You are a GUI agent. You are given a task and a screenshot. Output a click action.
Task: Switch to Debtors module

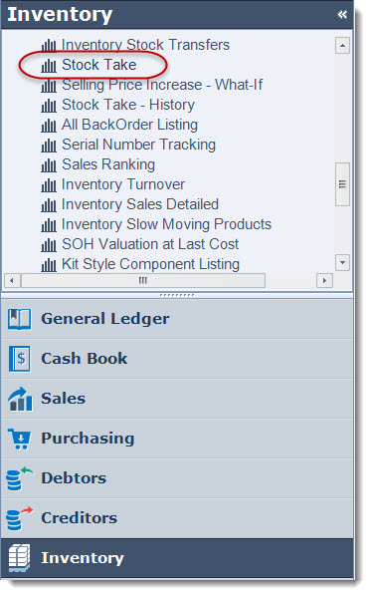(177, 478)
